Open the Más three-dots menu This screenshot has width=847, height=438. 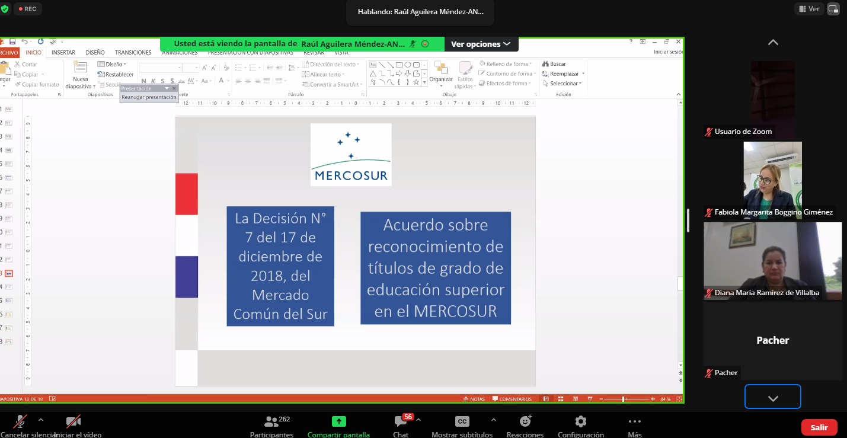(634, 421)
